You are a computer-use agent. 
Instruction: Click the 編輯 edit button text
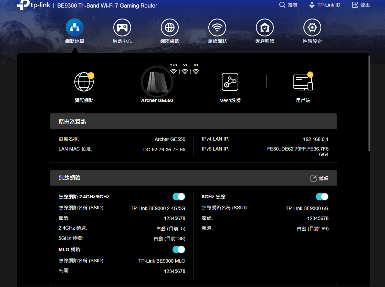click(x=324, y=178)
